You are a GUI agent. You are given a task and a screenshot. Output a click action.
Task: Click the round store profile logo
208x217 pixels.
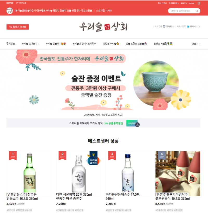(10, 11)
